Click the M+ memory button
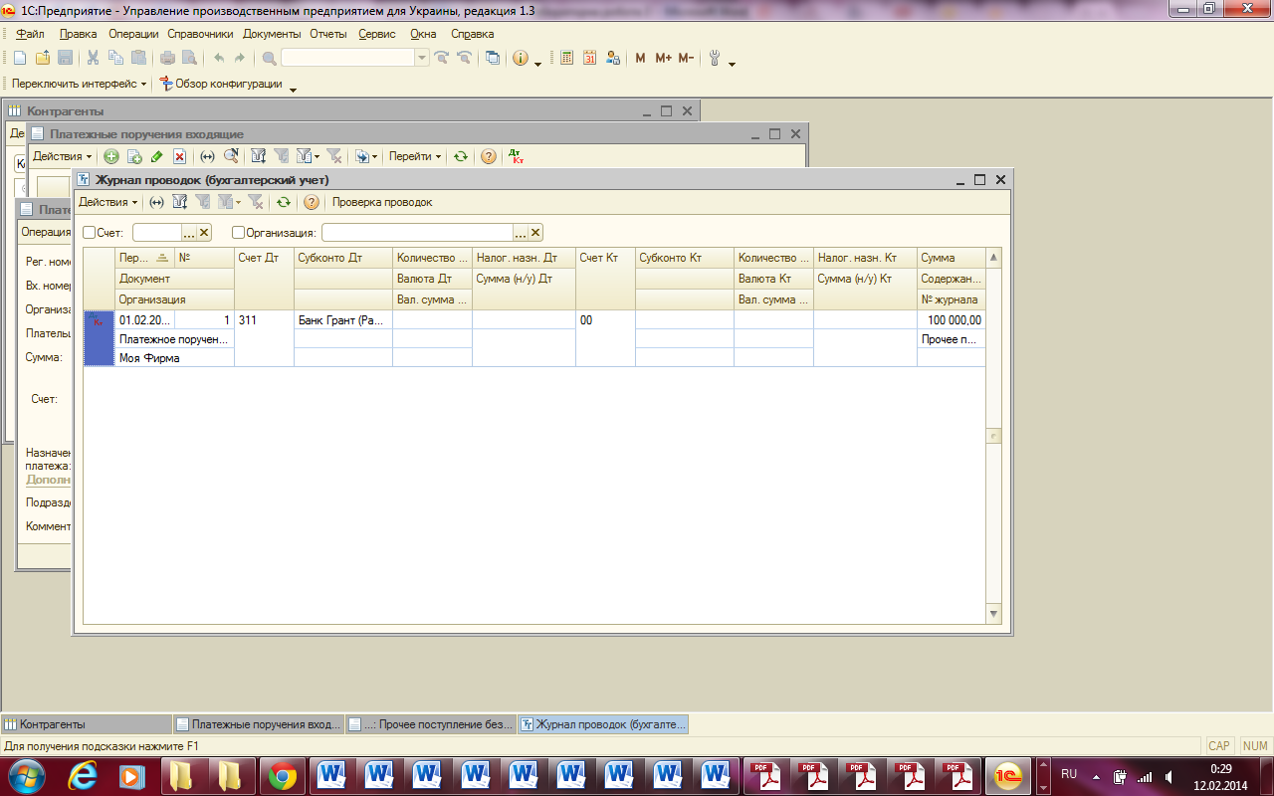 663,59
